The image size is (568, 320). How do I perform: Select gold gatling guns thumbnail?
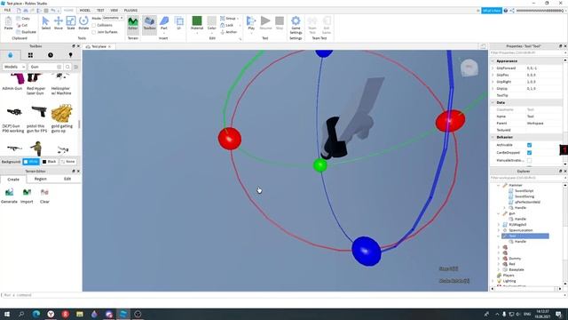(61, 113)
